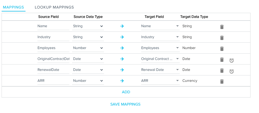This screenshot has width=259, height=113.
Task: Delete the ARR mapping row
Action: click(222, 81)
